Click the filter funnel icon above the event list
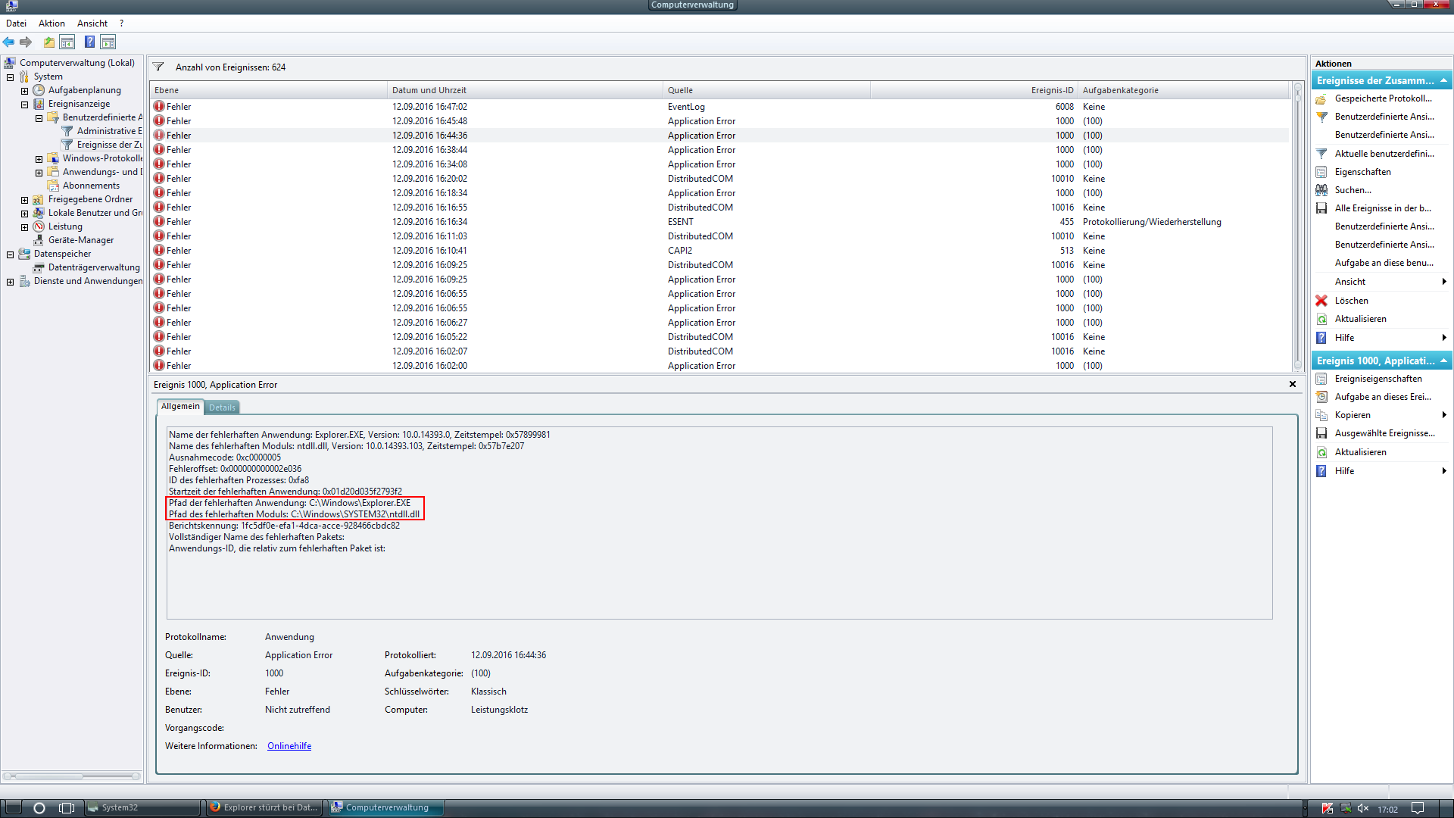Viewport: 1454px width, 818px height. pos(158,67)
